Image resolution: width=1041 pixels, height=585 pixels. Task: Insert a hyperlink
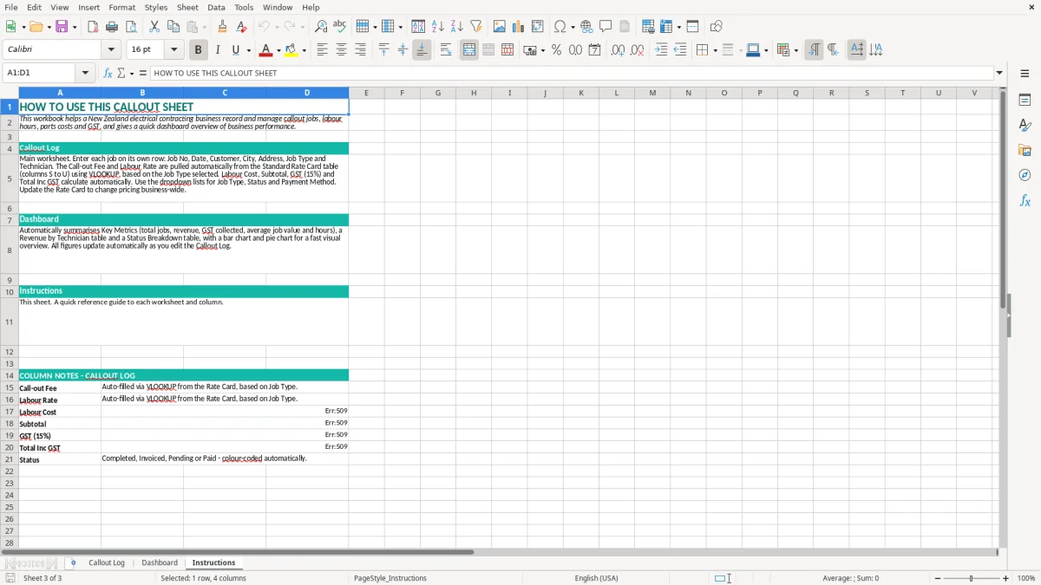pyautogui.click(x=587, y=27)
